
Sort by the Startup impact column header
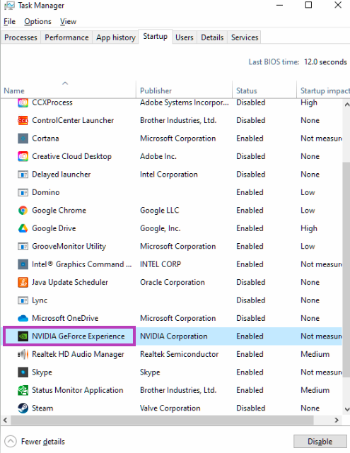click(x=323, y=90)
